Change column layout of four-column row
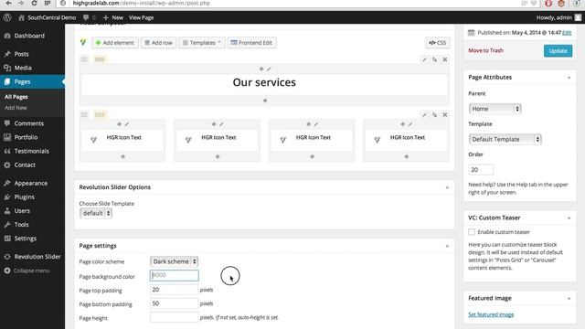The image size is (585, 329). click(100, 114)
